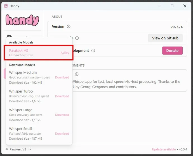The image size is (193, 156).
Task: Collapse the model selector chevron at bottom
Action: 30,149
